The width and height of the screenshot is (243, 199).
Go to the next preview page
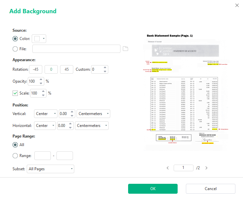pos(206,168)
